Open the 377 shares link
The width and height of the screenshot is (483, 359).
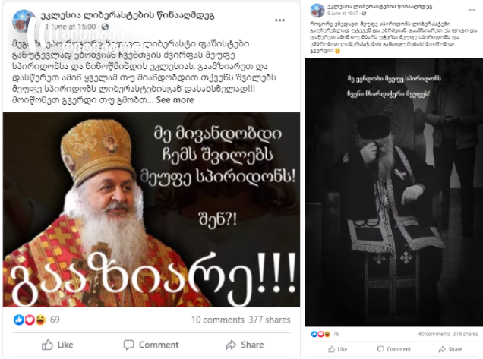[x=270, y=320]
